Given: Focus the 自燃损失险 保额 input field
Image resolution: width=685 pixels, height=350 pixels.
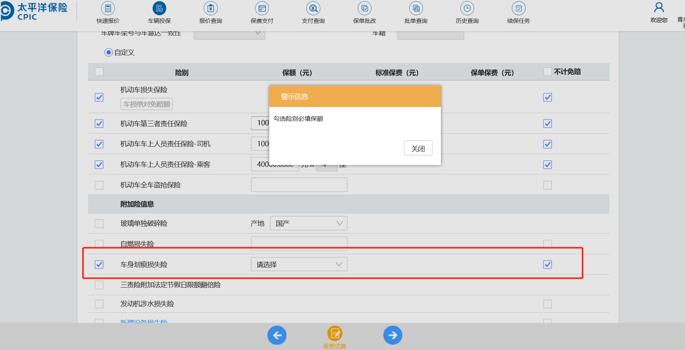Looking at the screenshot, I should click(299, 244).
